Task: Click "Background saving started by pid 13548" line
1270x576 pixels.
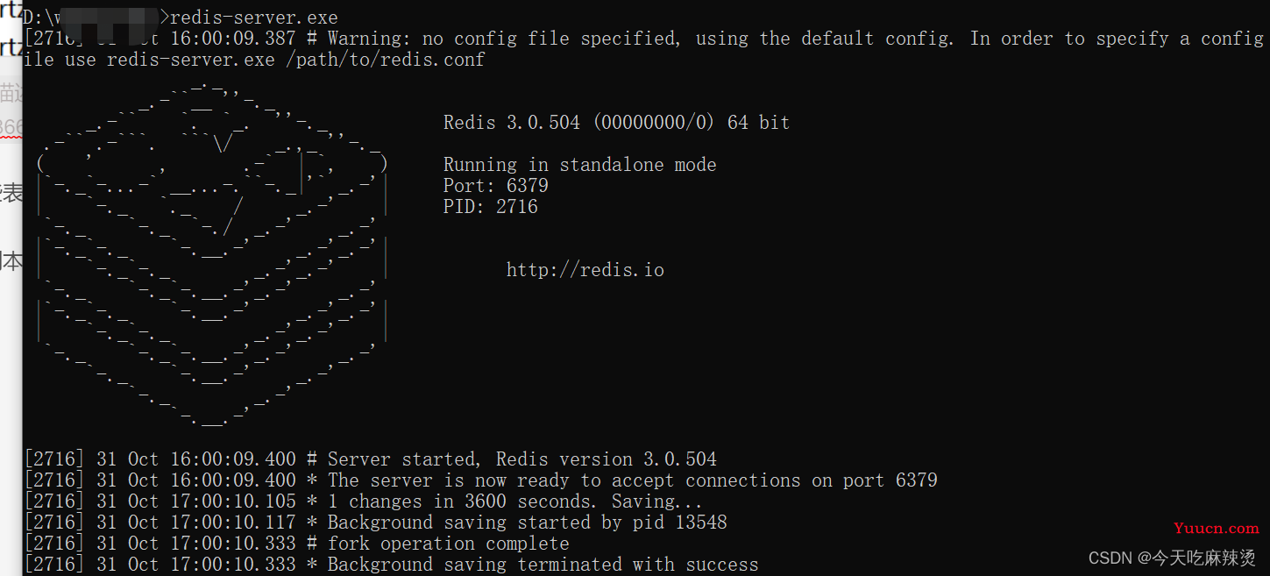Action: click(x=376, y=523)
